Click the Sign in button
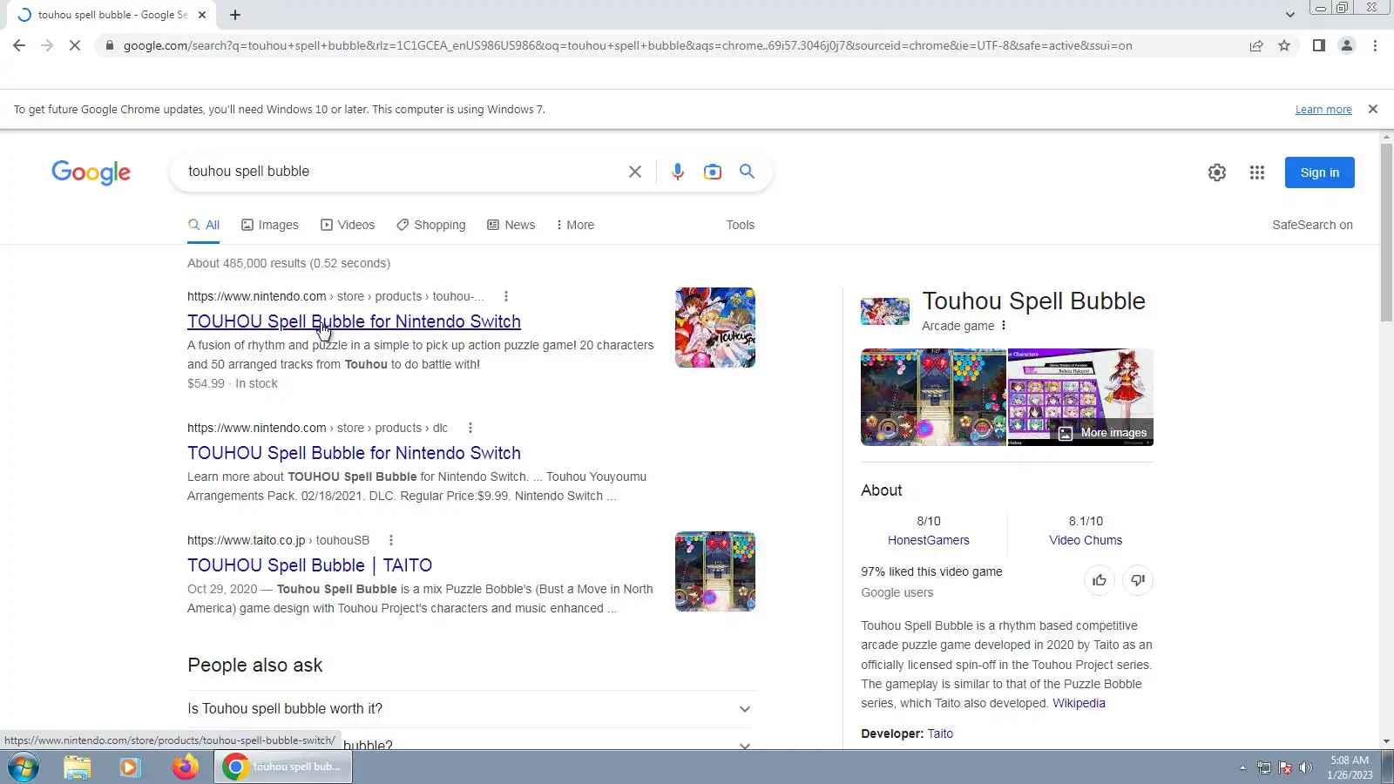The width and height of the screenshot is (1394, 784). (x=1319, y=172)
